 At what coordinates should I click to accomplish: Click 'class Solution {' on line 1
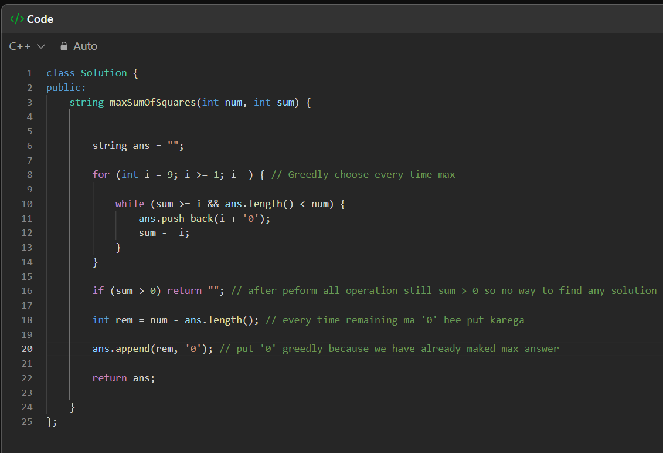(x=92, y=73)
